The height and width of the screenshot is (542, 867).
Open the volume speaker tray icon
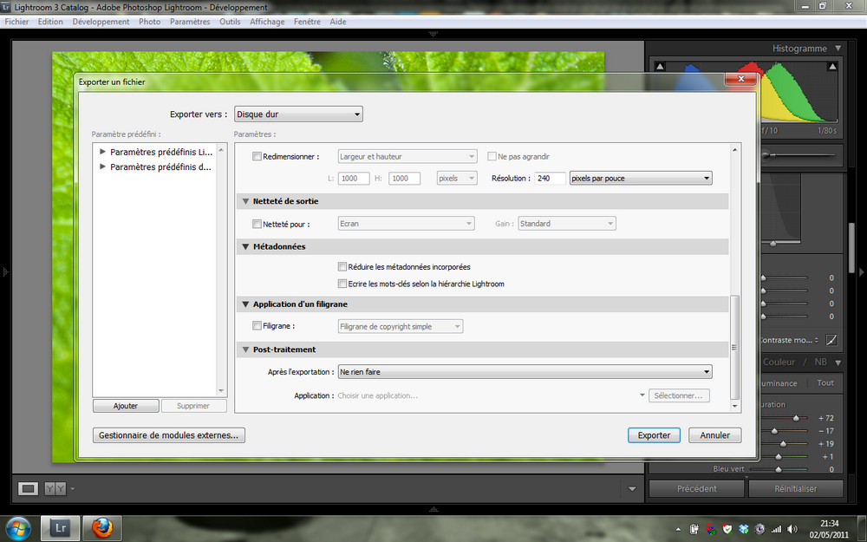(x=792, y=529)
